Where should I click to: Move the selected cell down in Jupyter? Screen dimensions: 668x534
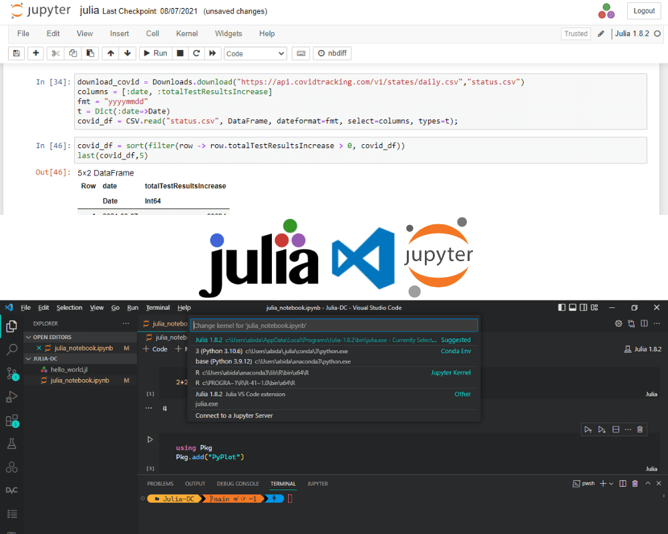tap(128, 53)
